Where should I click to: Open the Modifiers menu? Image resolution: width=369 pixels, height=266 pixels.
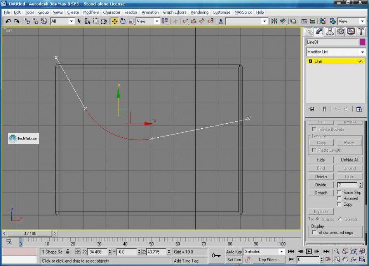91,12
